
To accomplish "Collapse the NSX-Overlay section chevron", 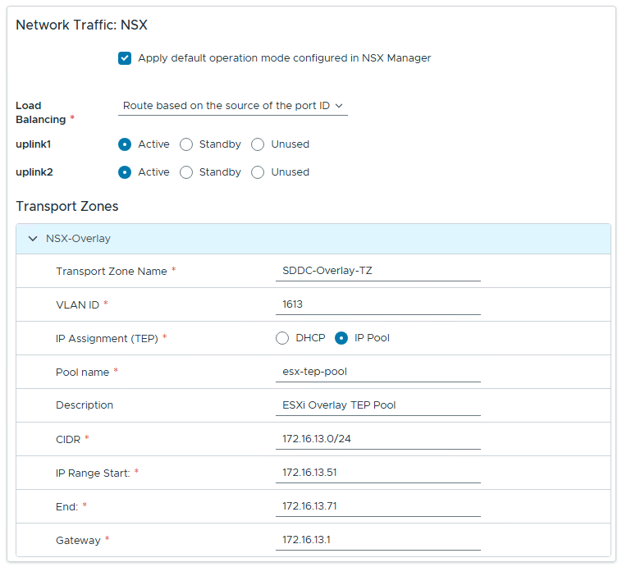I will click(x=33, y=239).
